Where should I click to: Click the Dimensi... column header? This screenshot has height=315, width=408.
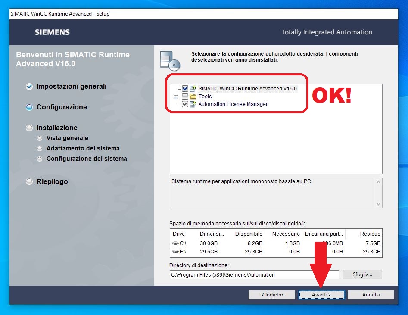point(212,234)
